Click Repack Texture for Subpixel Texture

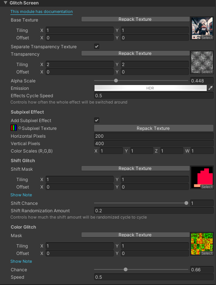point(154,128)
